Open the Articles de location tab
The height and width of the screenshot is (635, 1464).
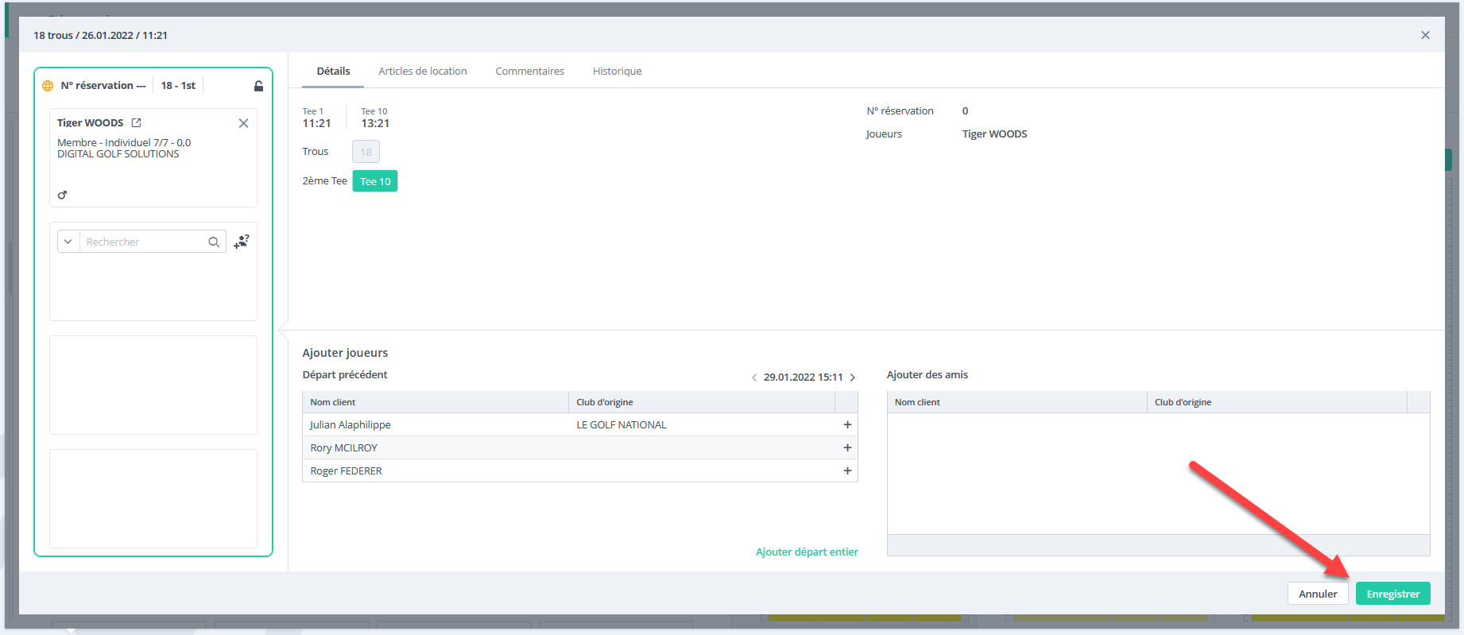pyautogui.click(x=423, y=71)
